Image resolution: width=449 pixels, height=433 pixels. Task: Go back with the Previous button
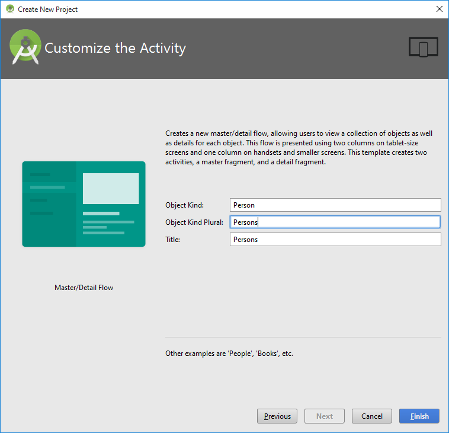click(x=277, y=416)
